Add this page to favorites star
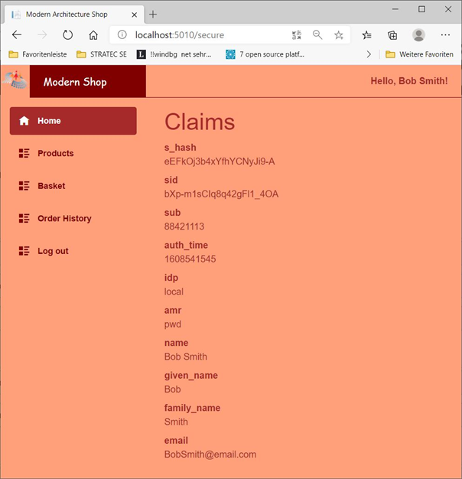 (x=339, y=35)
